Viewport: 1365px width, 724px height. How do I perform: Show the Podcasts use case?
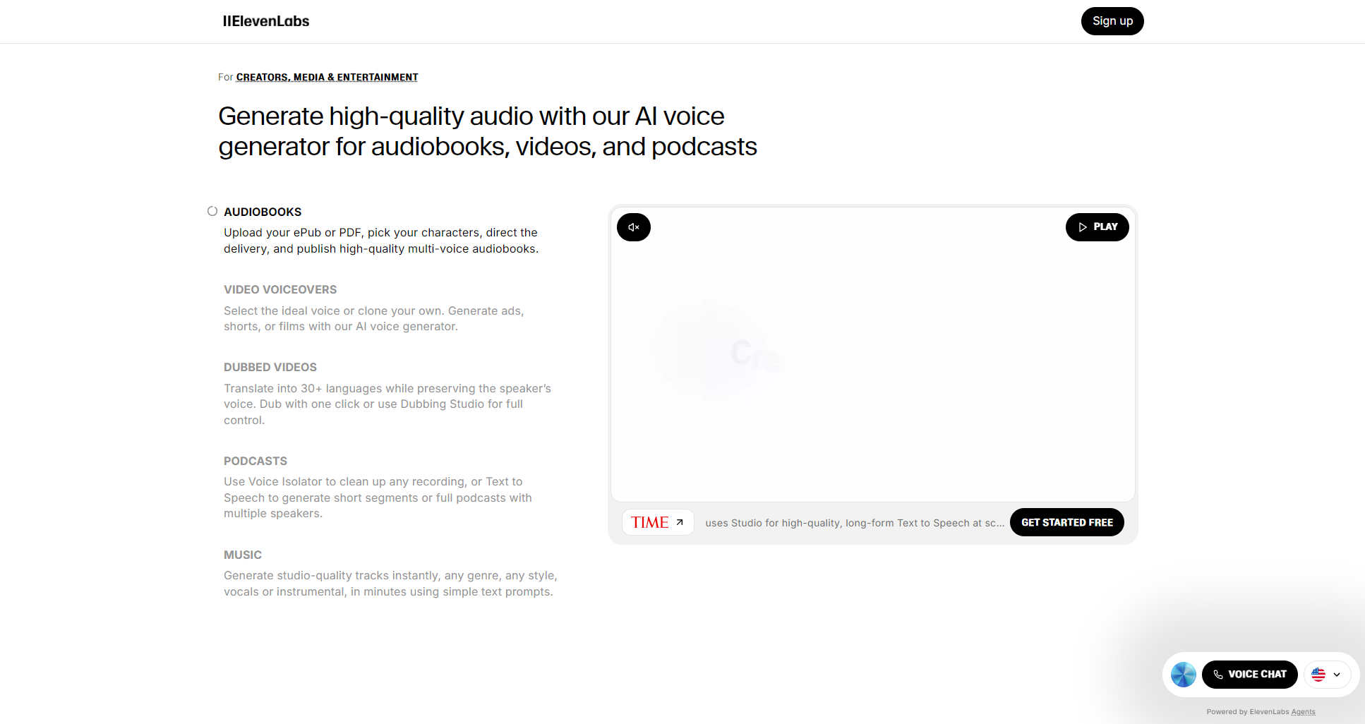point(255,461)
